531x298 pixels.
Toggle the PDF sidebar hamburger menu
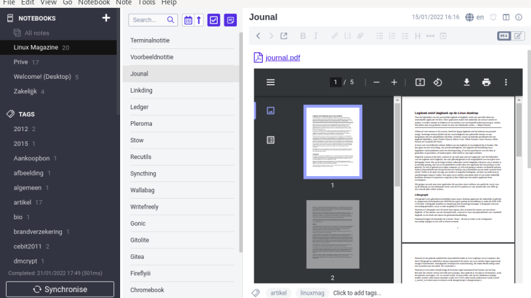pyautogui.click(x=271, y=82)
